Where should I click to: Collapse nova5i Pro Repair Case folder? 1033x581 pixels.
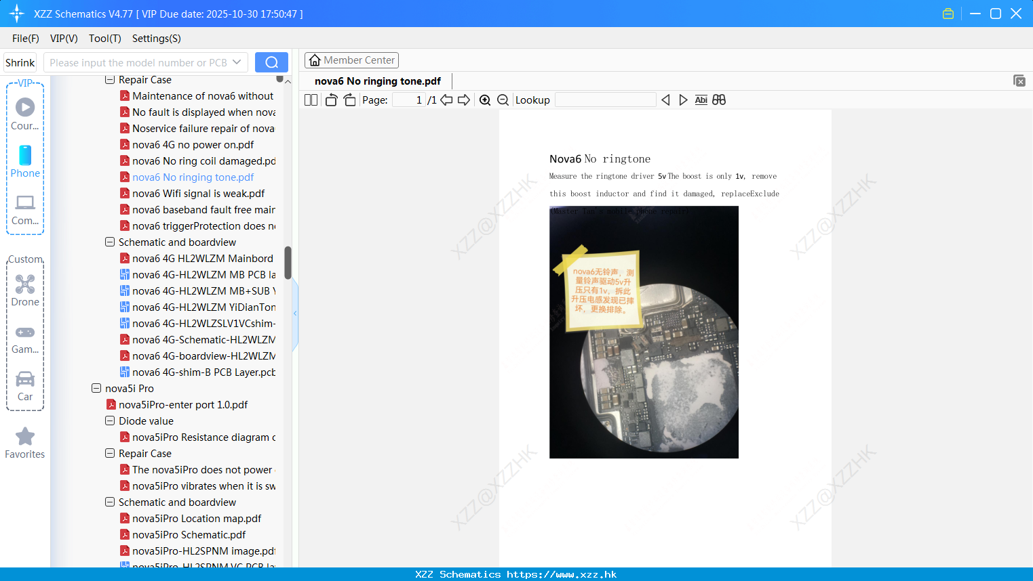pyautogui.click(x=110, y=454)
